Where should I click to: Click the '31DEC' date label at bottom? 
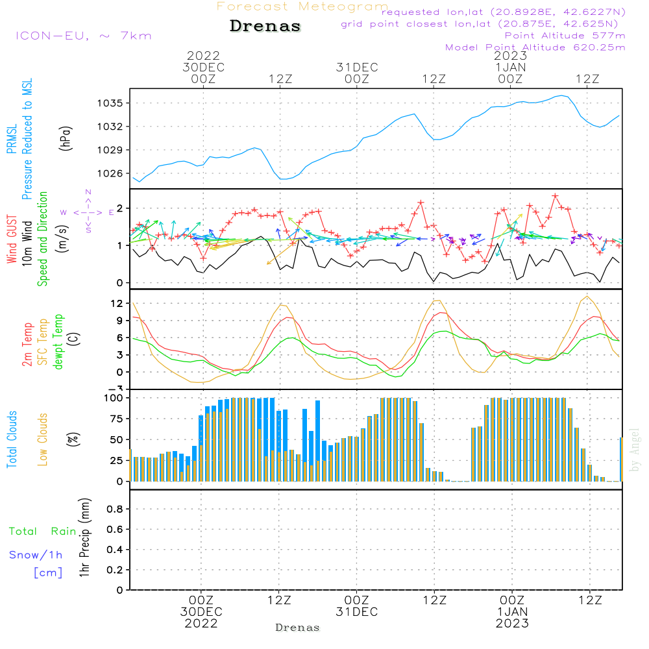(x=357, y=612)
